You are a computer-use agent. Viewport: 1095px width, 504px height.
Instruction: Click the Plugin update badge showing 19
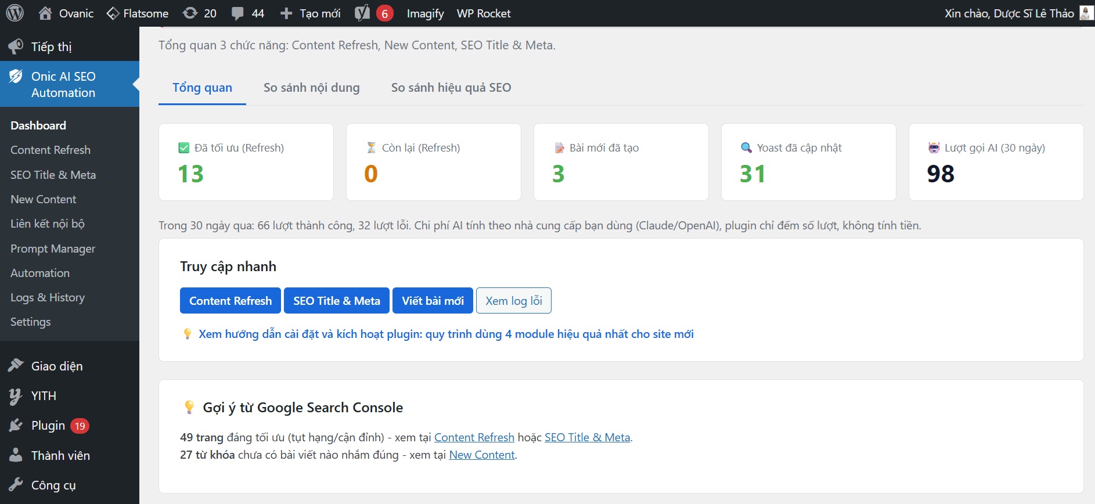(80, 426)
